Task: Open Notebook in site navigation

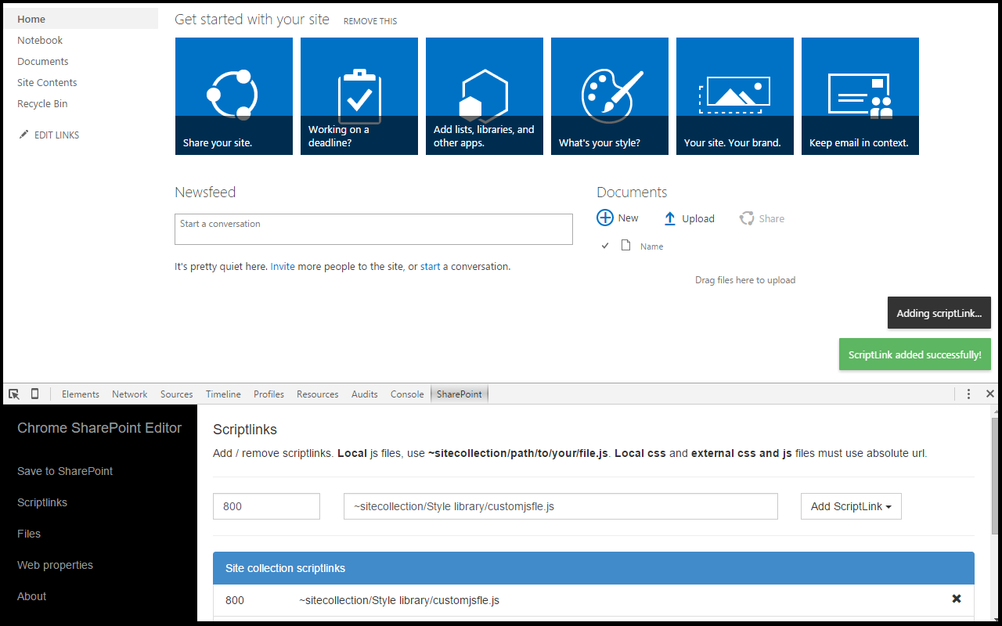Action: [40, 40]
